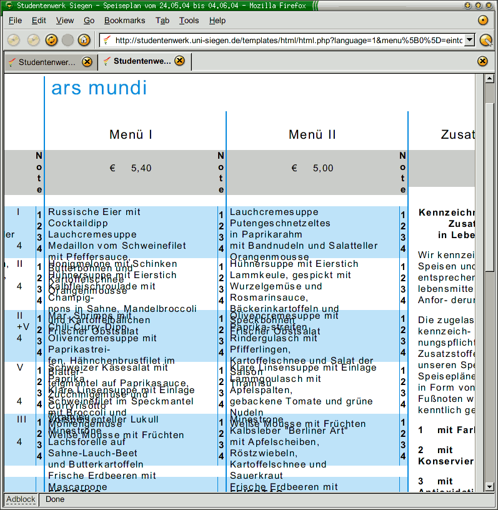Screen dimensions: 498x510
Task: Close the first Studentenwer... tab
Action: tap(87, 61)
